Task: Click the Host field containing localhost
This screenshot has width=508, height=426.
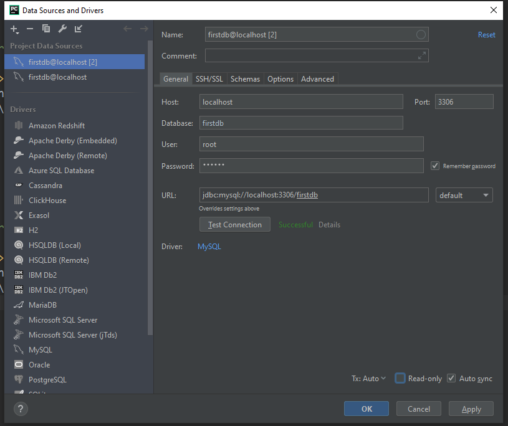Action: 301,102
